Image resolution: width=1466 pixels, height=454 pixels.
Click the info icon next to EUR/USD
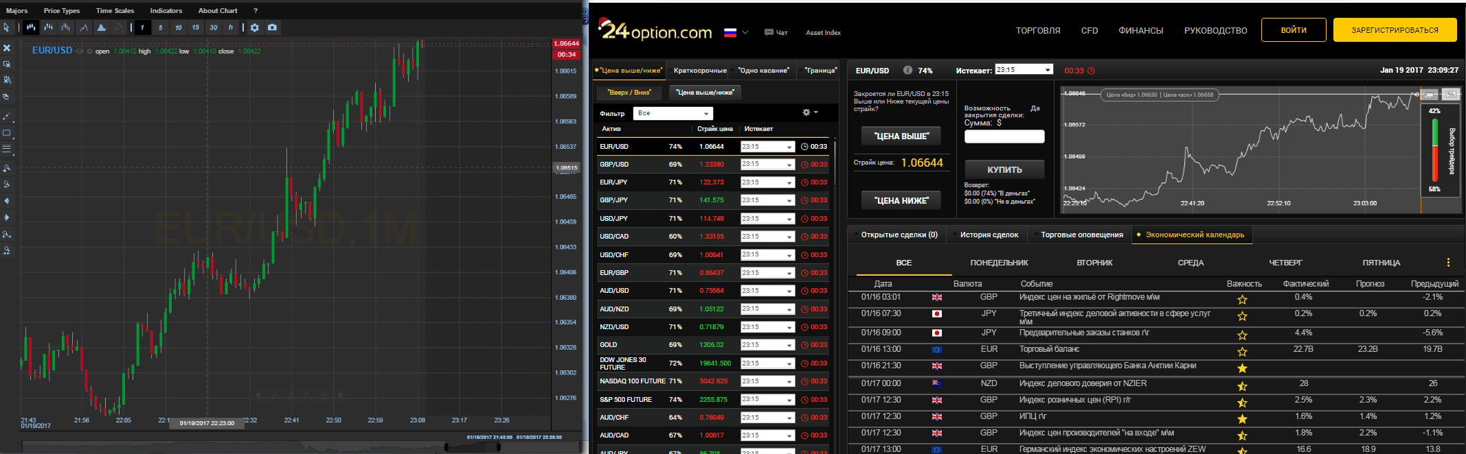tap(907, 70)
